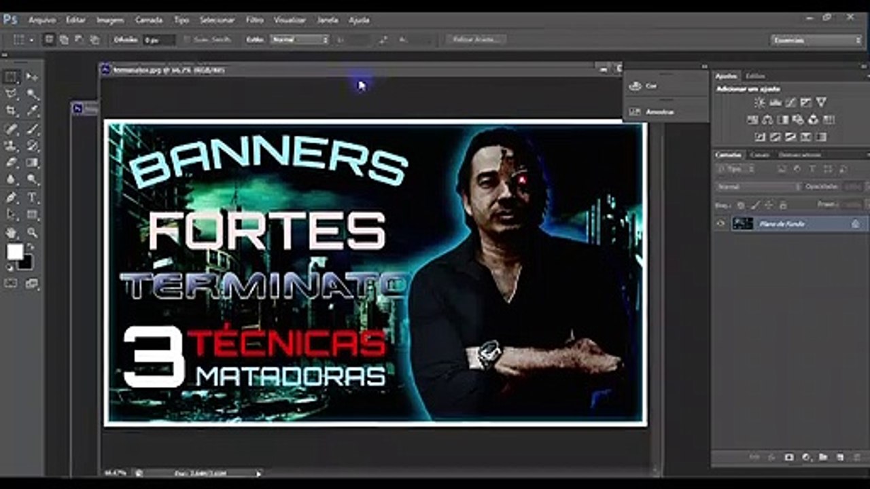Select the Rectangle shape tool

32,215
